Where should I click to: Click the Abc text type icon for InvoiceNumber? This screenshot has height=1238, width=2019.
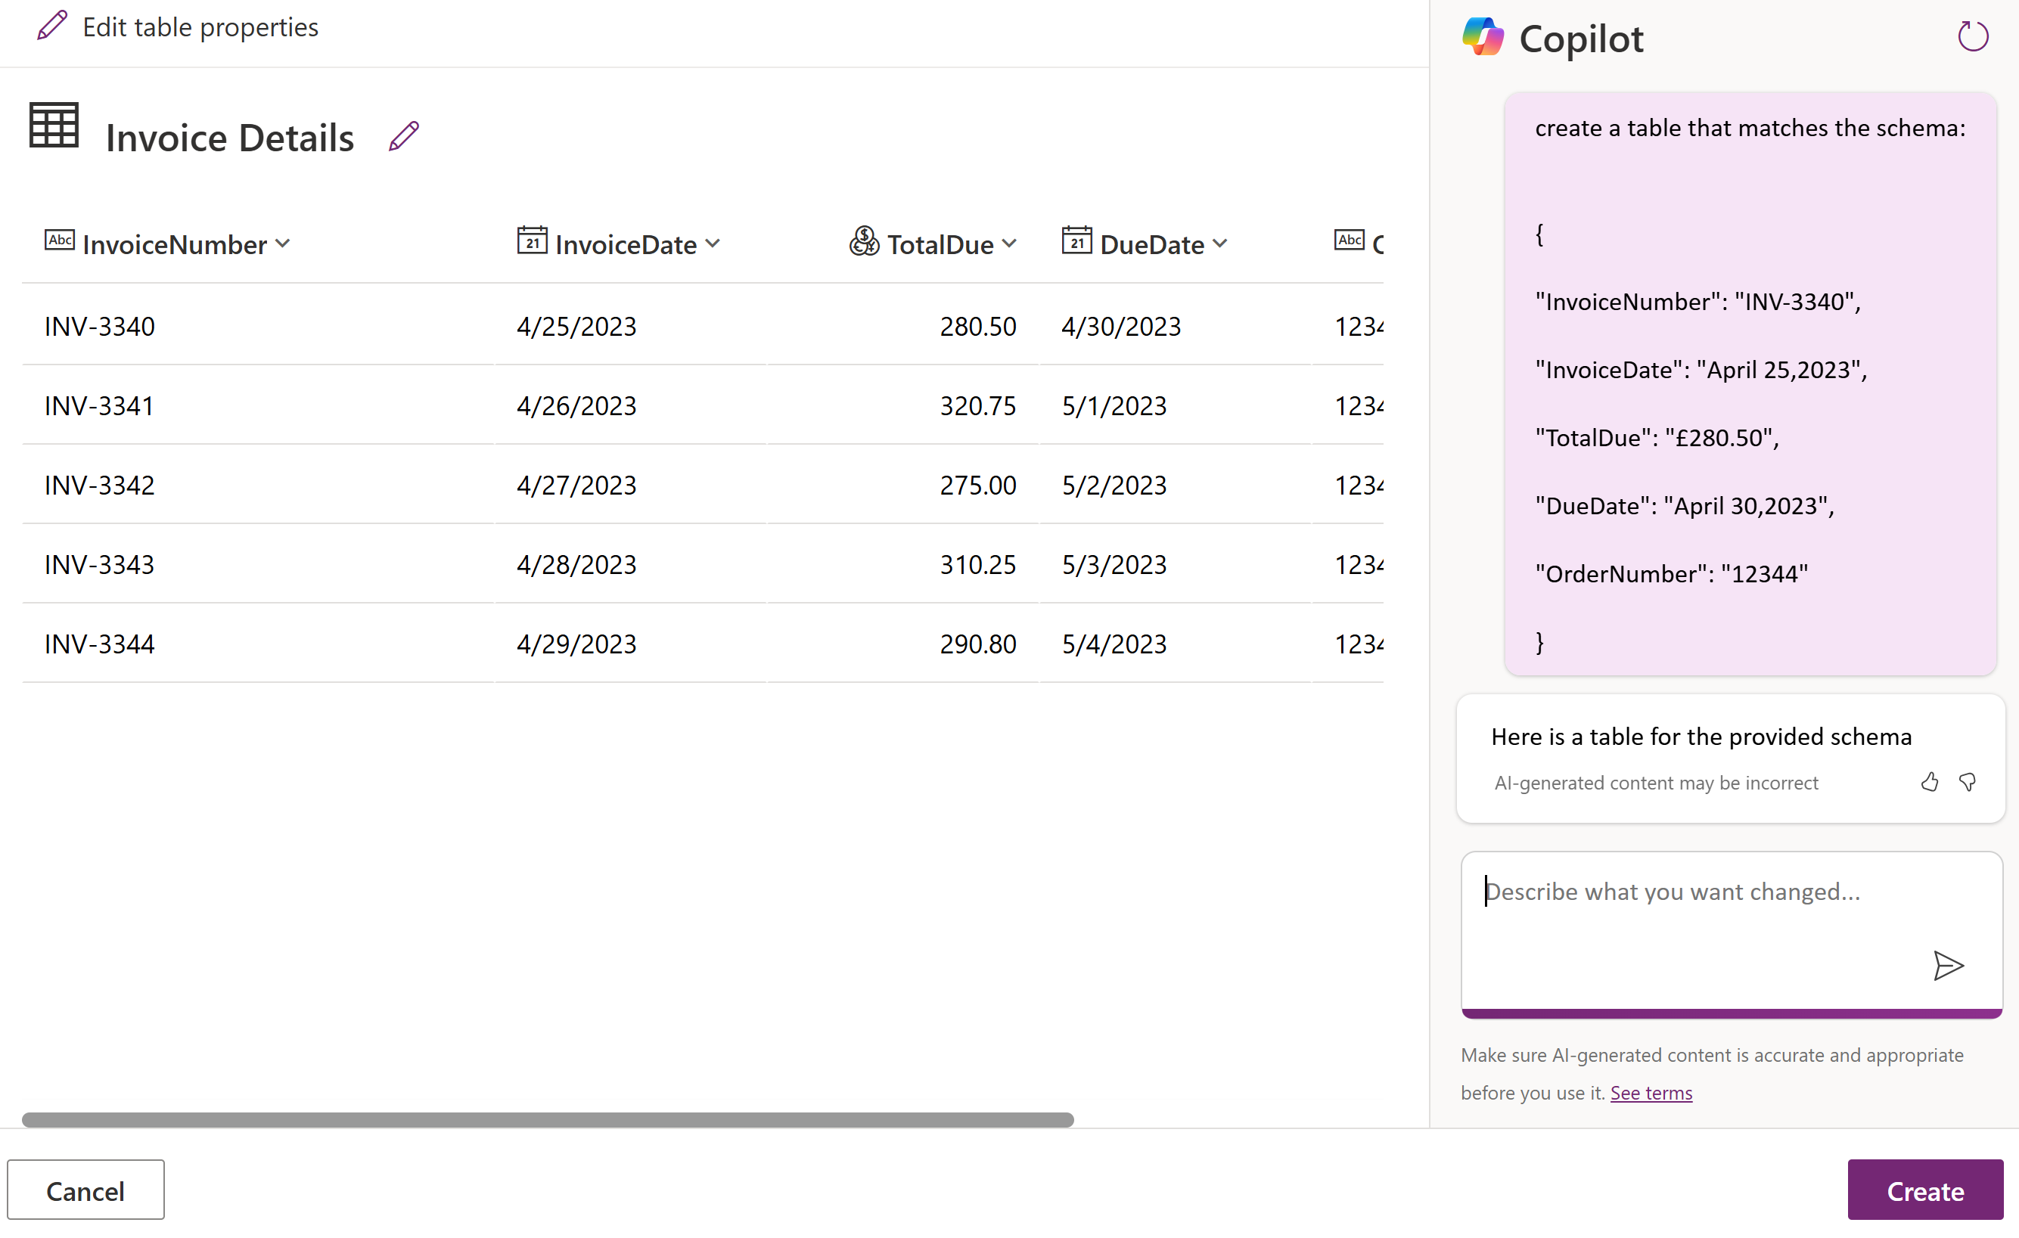[59, 240]
